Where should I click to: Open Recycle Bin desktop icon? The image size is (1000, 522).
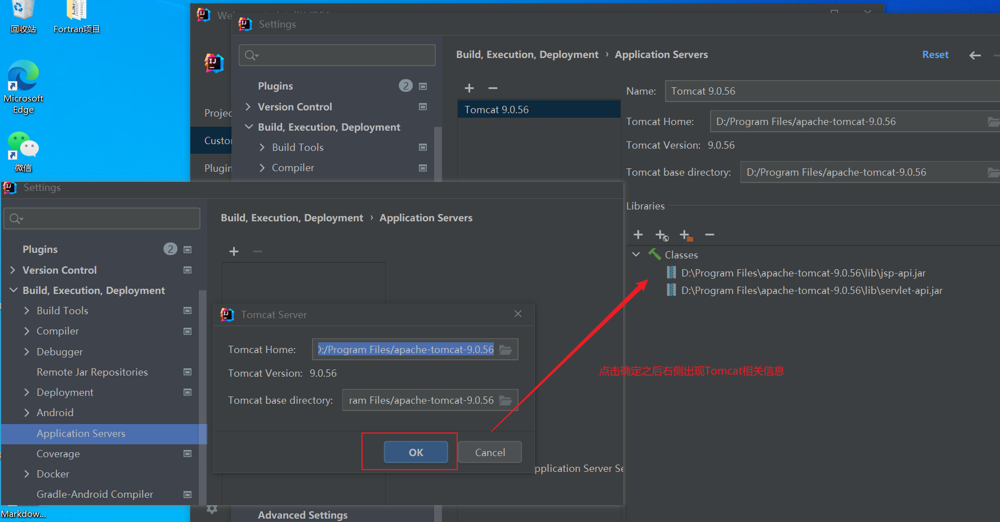[23, 17]
